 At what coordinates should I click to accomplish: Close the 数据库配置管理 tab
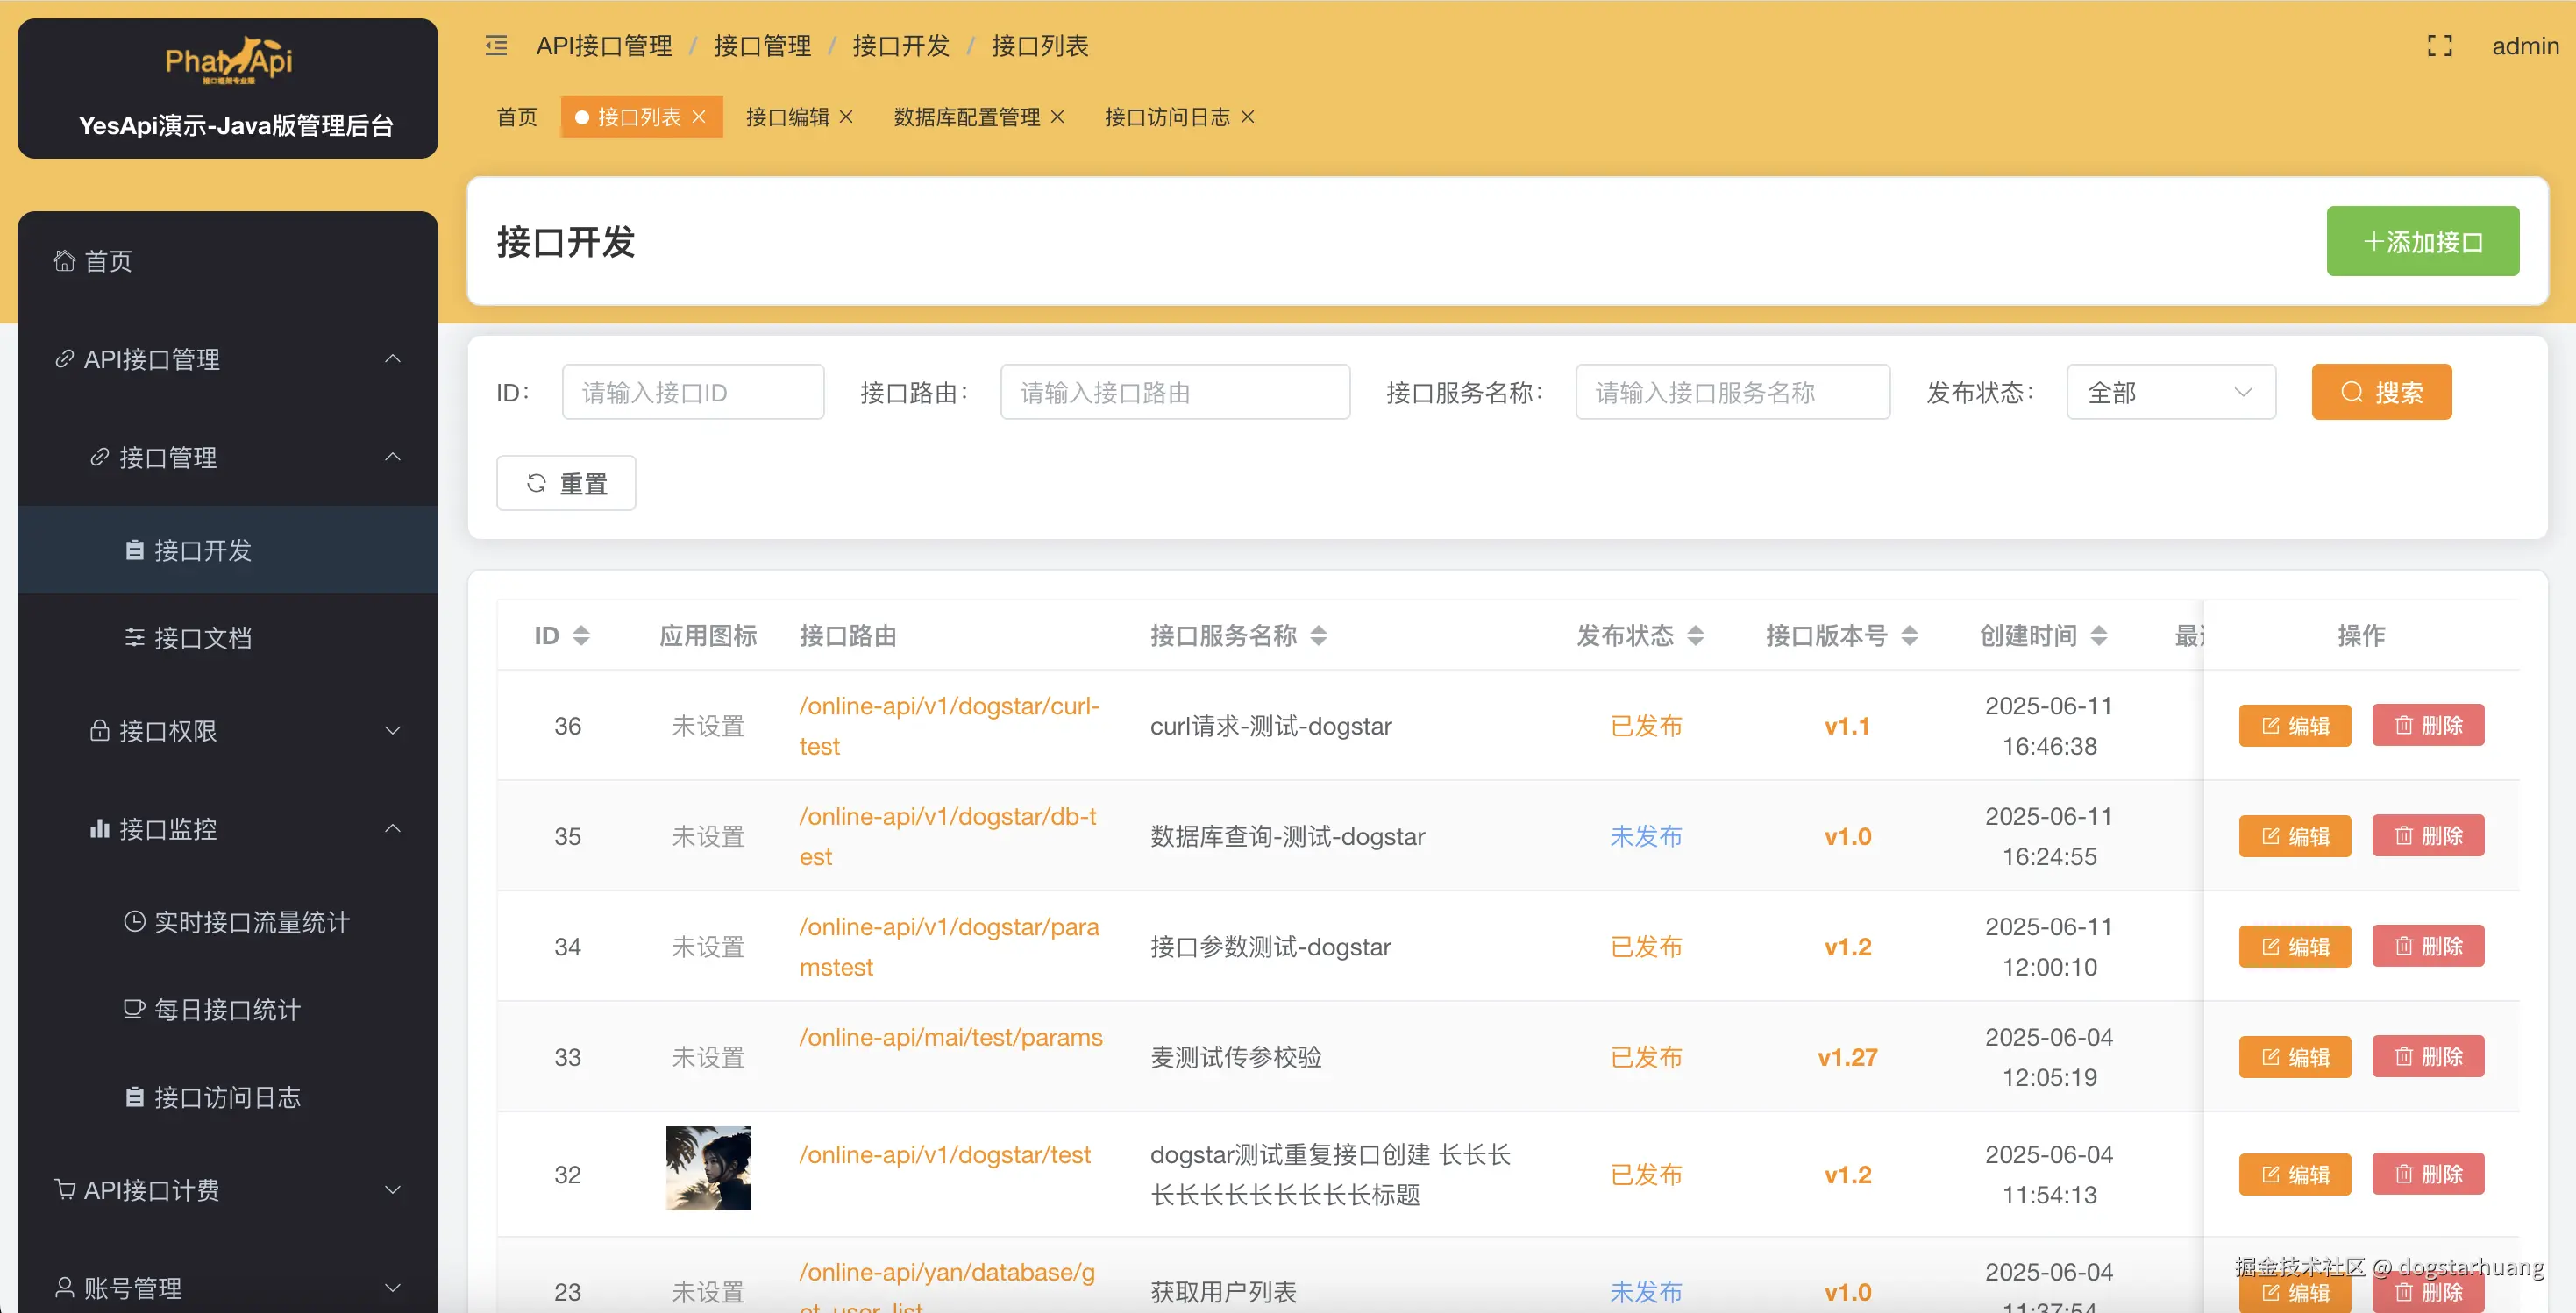1058,117
